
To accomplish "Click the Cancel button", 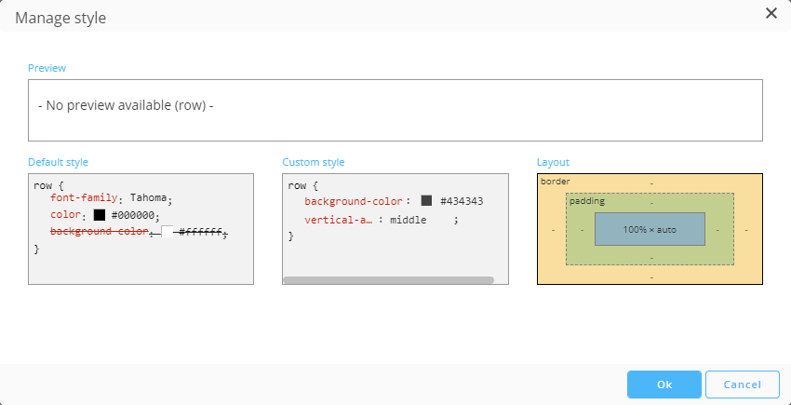I will [742, 385].
